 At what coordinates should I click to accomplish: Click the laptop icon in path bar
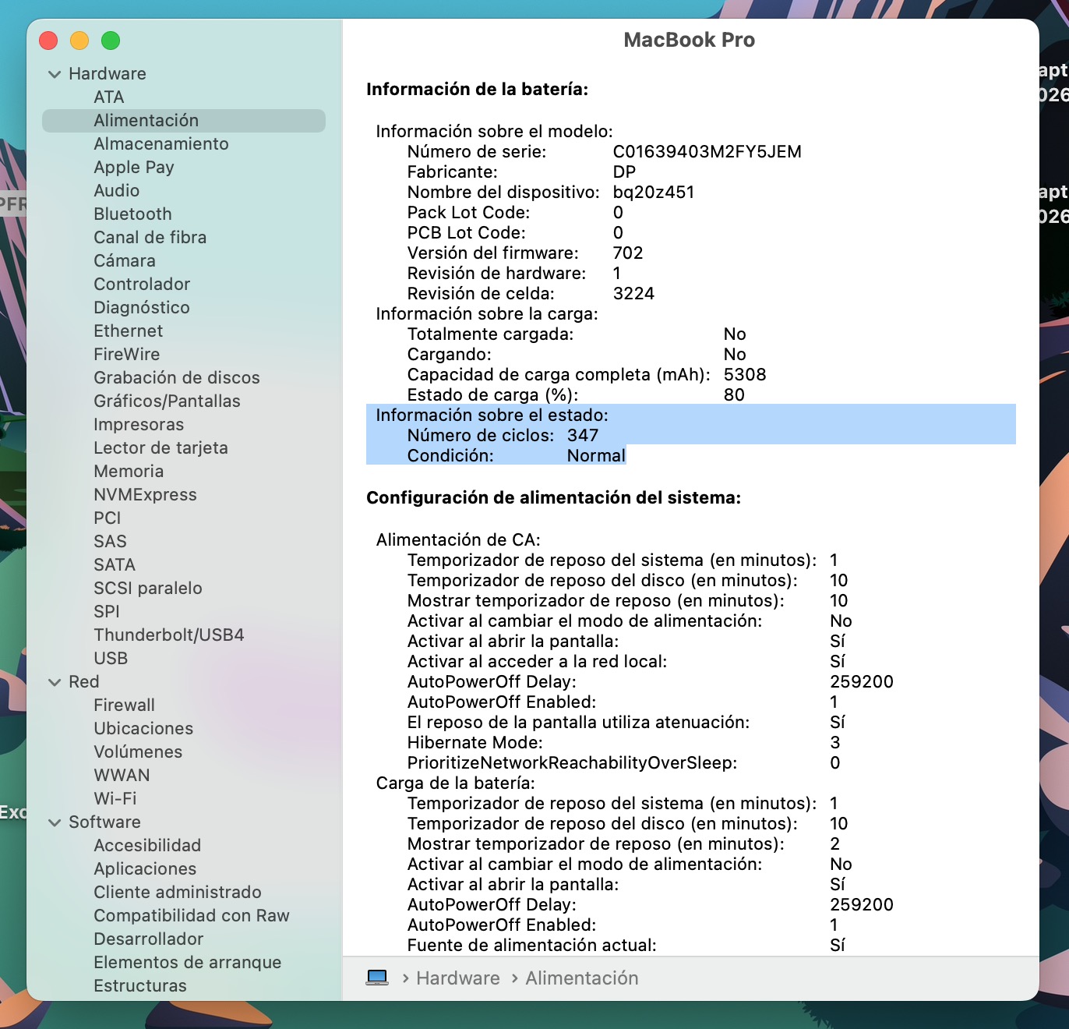point(377,978)
